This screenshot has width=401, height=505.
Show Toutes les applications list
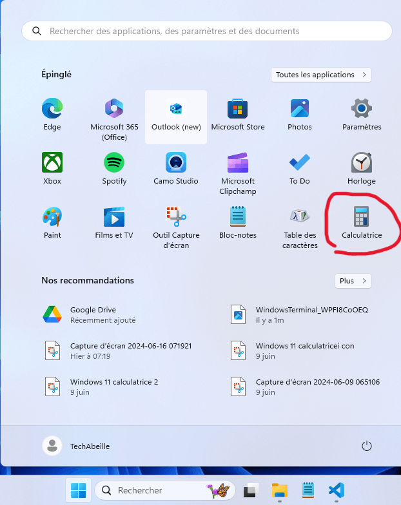(321, 75)
